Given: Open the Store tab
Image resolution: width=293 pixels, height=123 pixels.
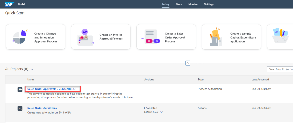Looking at the screenshot, I should coord(179,4).
